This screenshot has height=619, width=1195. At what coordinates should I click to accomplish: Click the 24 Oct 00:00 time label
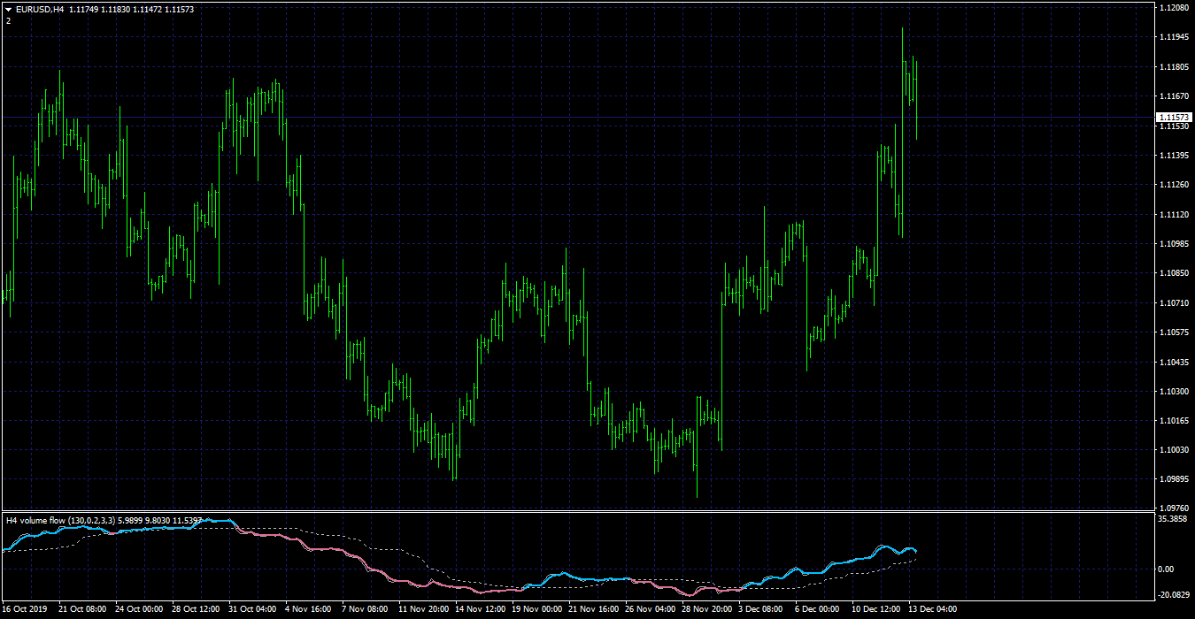click(x=139, y=609)
